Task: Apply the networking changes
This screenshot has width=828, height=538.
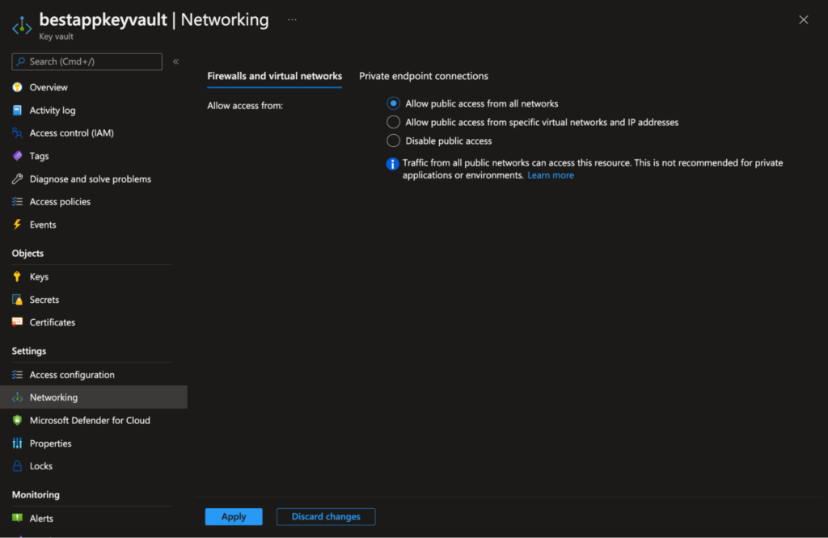Action: pos(234,516)
